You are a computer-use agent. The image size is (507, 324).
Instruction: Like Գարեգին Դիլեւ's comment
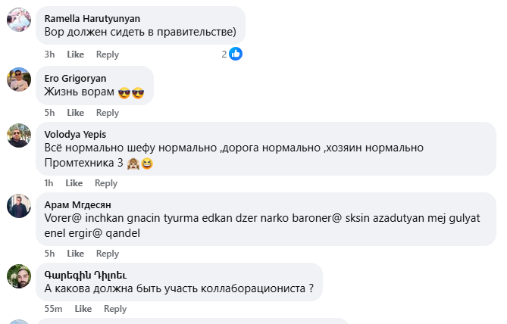(83, 309)
